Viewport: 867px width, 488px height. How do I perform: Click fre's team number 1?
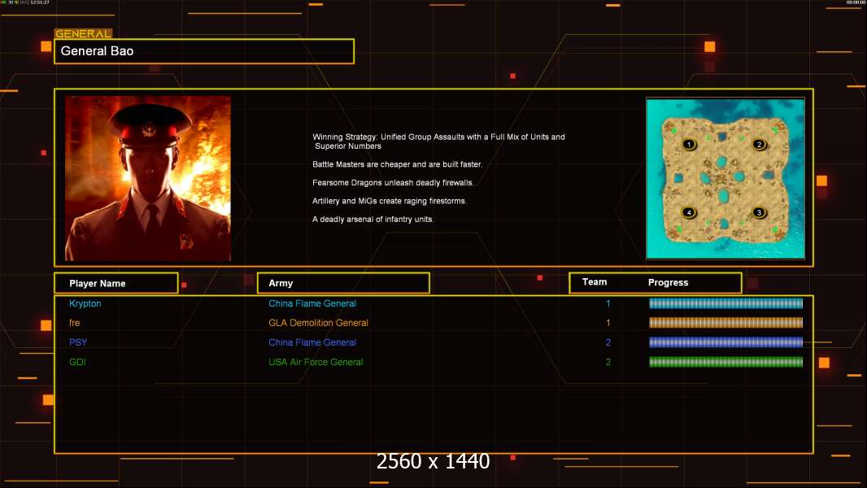608,323
